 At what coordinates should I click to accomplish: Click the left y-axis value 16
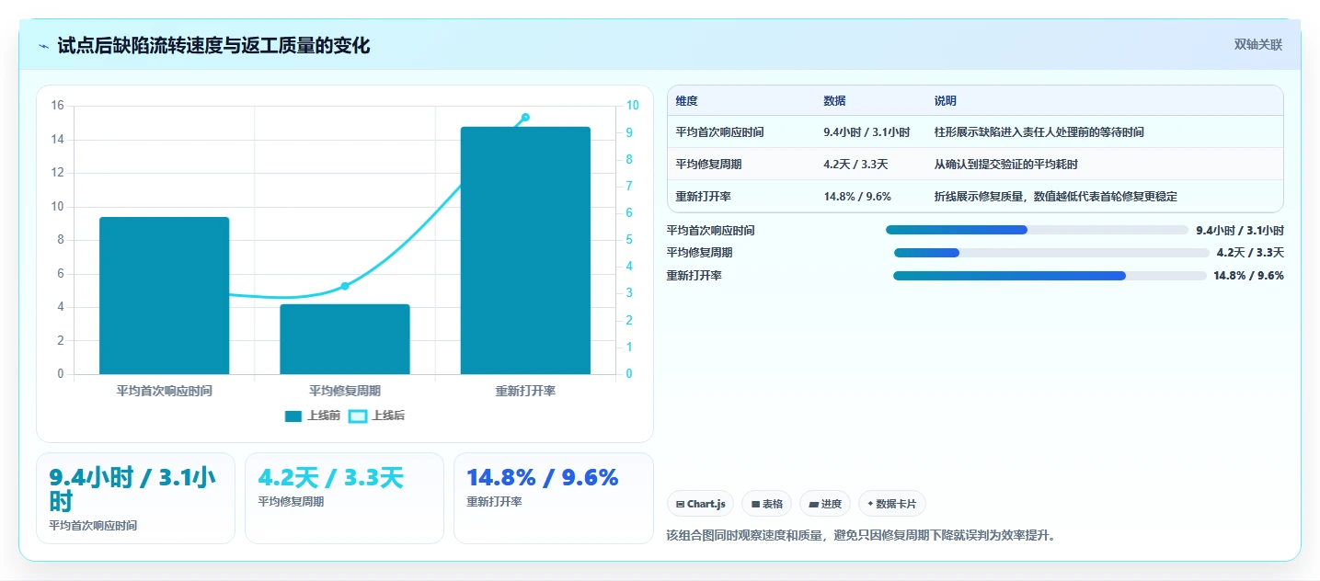[57, 106]
